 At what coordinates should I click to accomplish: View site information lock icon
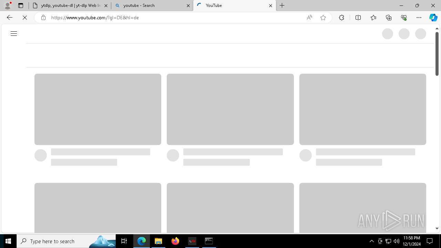(x=43, y=18)
